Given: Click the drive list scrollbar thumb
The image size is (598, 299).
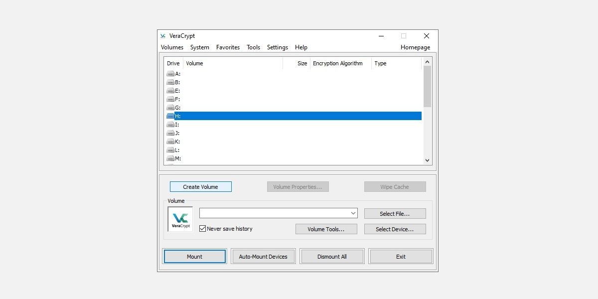Looking at the screenshot, I should coord(427,86).
